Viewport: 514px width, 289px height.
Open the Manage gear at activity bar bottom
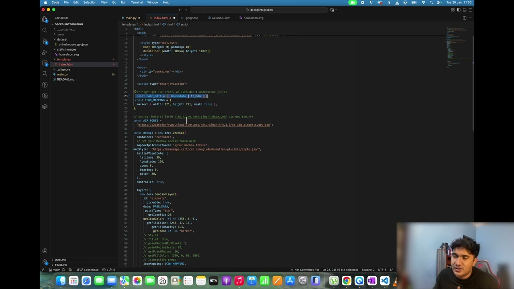click(45, 262)
